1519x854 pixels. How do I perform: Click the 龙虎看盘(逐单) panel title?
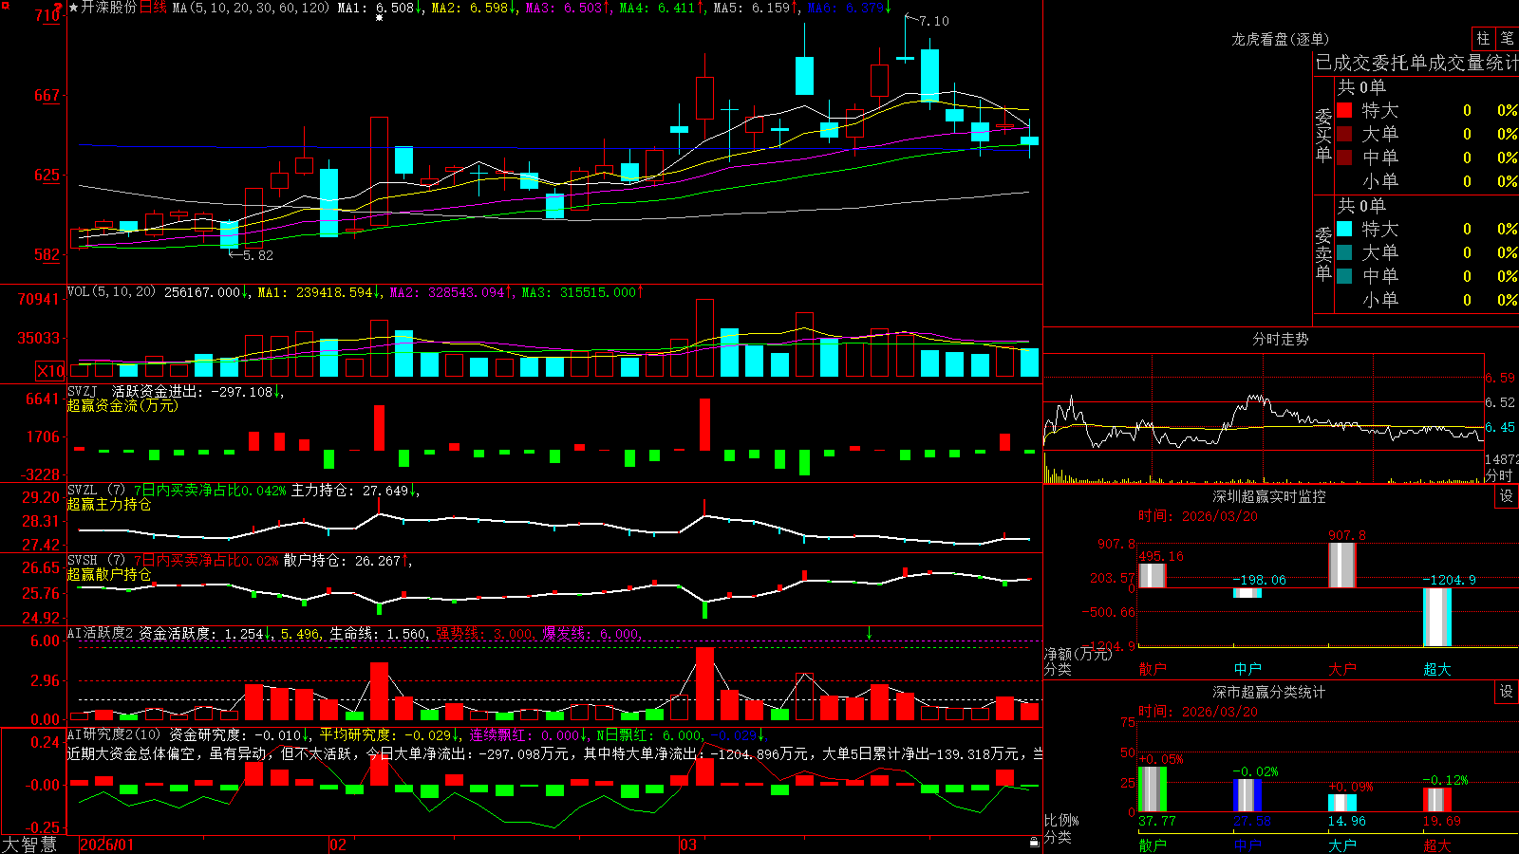pos(1280,39)
